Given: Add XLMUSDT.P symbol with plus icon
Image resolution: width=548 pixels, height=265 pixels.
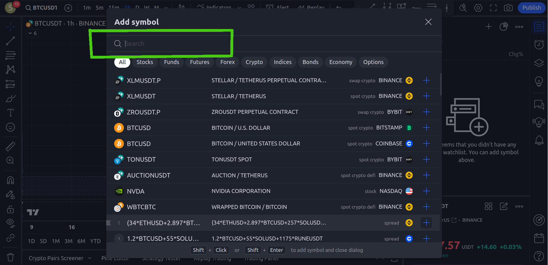Looking at the screenshot, I should point(426,80).
